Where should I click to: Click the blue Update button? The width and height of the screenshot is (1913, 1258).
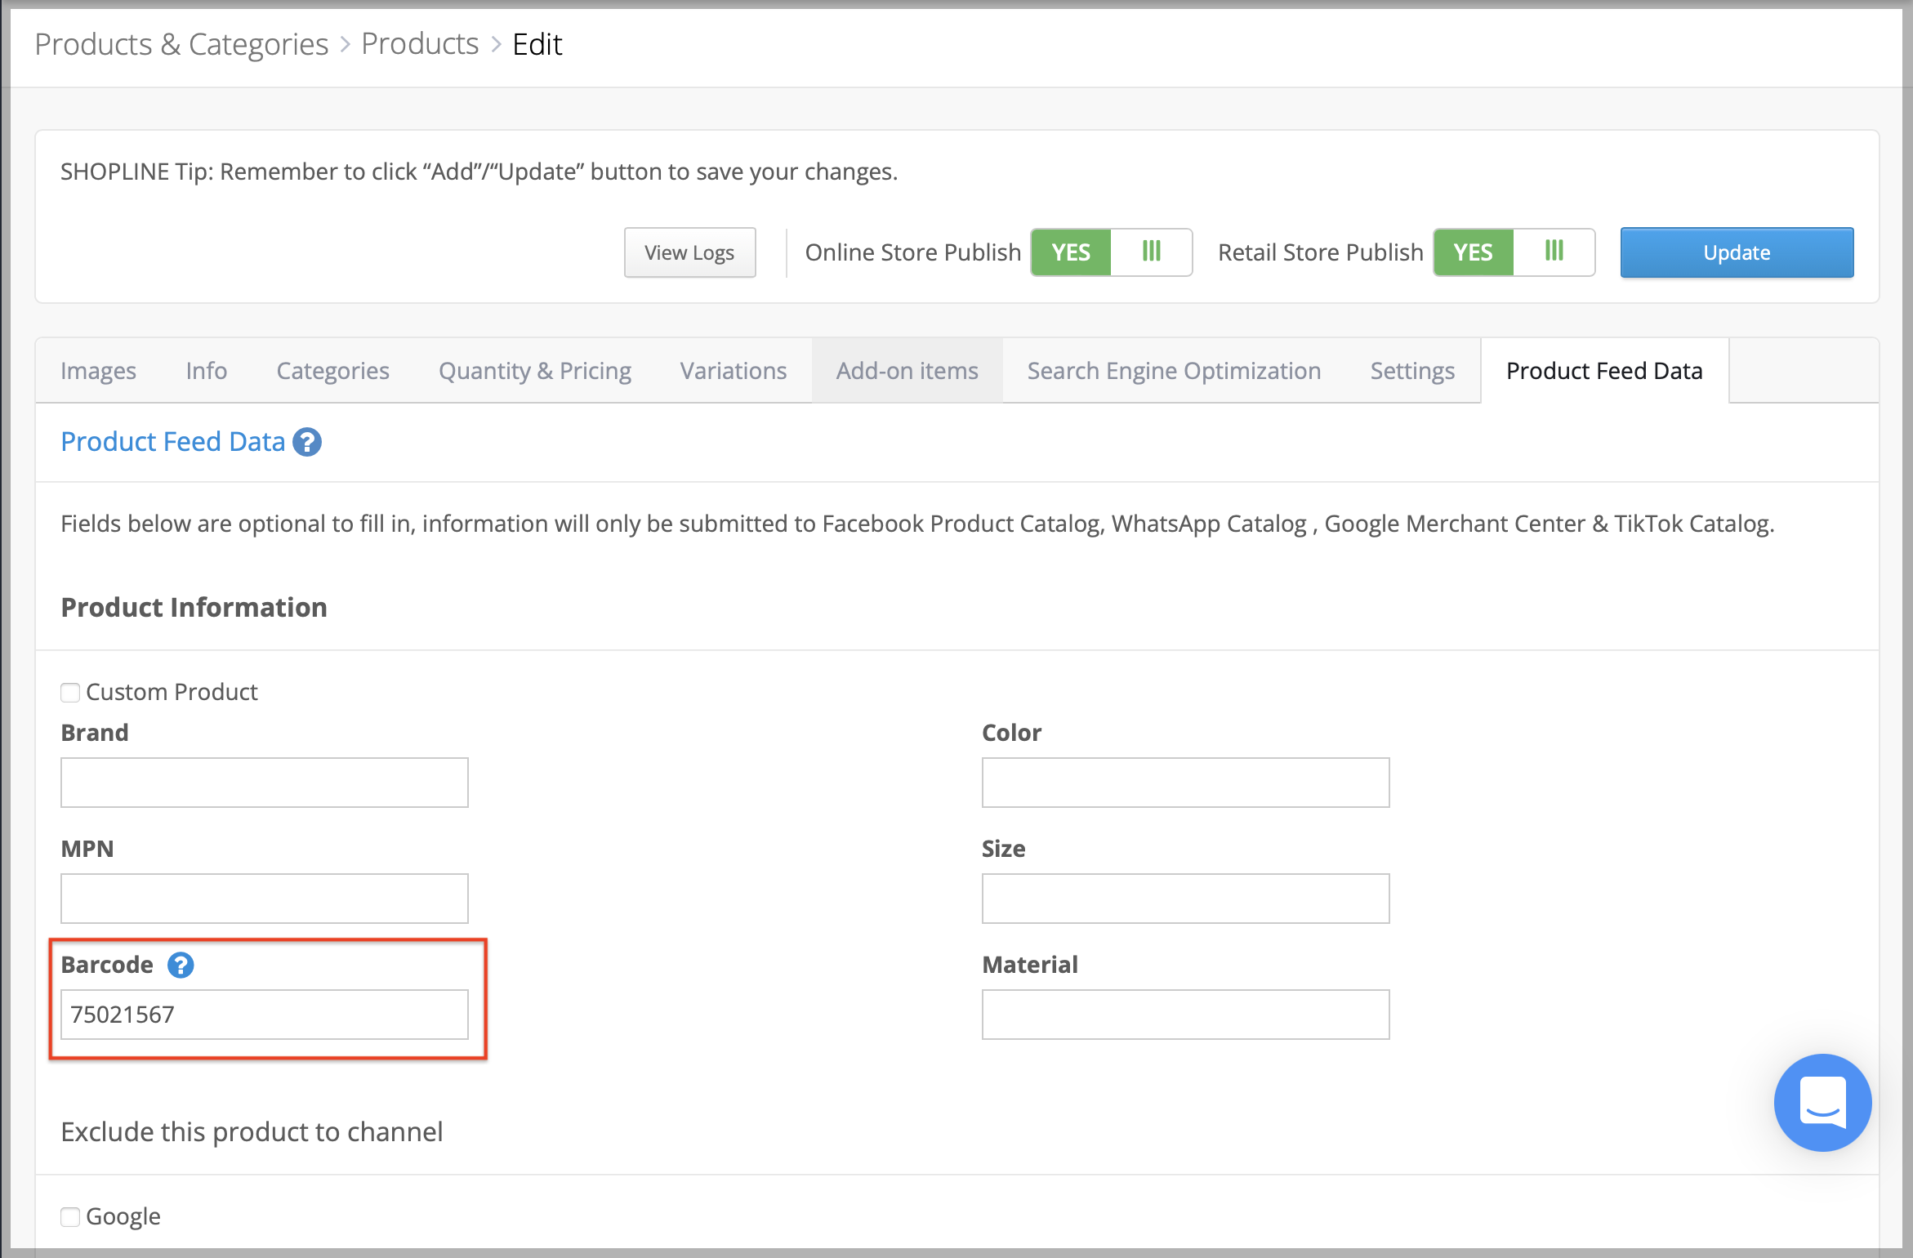(x=1737, y=252)
